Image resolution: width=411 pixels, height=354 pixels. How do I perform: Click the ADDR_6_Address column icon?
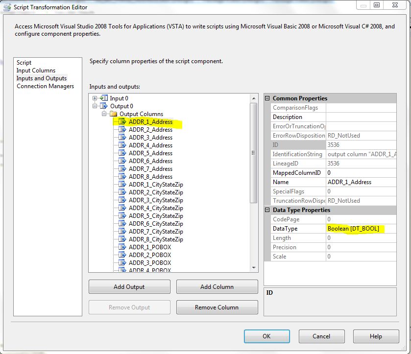tap(122, 161)
